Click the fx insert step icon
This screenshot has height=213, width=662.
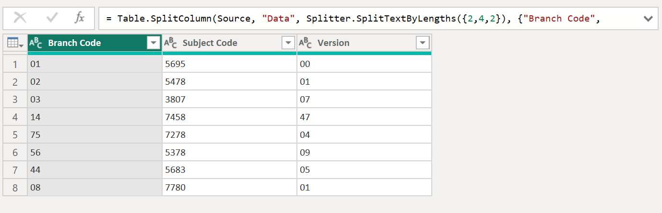tap(80, 18)
